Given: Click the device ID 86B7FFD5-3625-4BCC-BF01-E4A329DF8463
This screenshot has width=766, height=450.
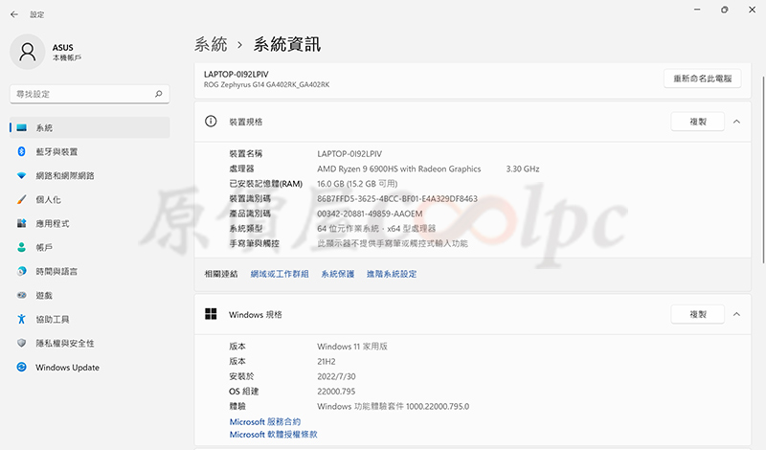Looking at the screenshot, I should coord(397,199).
